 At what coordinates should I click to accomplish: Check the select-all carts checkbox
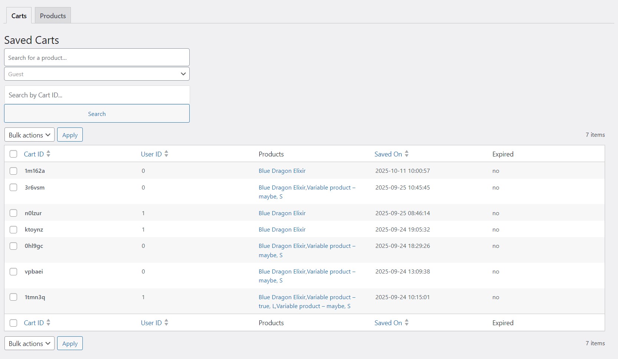click(x=13, y=154)
